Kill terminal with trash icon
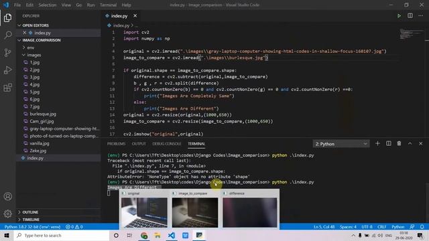Image resolution: width=429 pixels, height=241 pixels. click(400, 143)
